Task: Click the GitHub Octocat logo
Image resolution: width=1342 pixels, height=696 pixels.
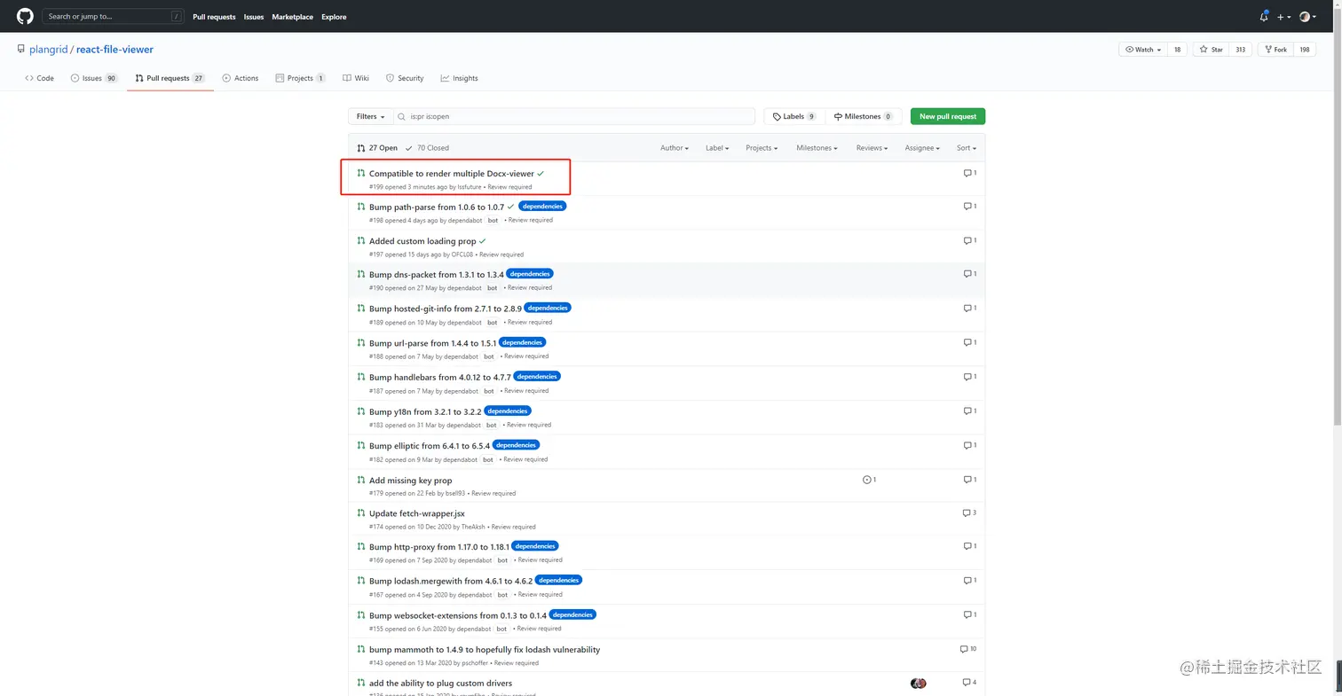Action: (25, 16)
